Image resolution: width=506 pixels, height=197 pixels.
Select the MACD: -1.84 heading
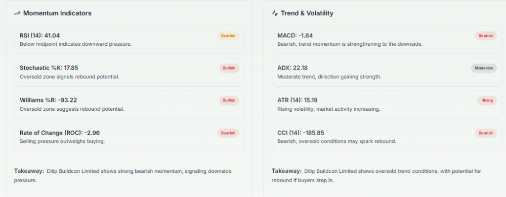[295, 35]
